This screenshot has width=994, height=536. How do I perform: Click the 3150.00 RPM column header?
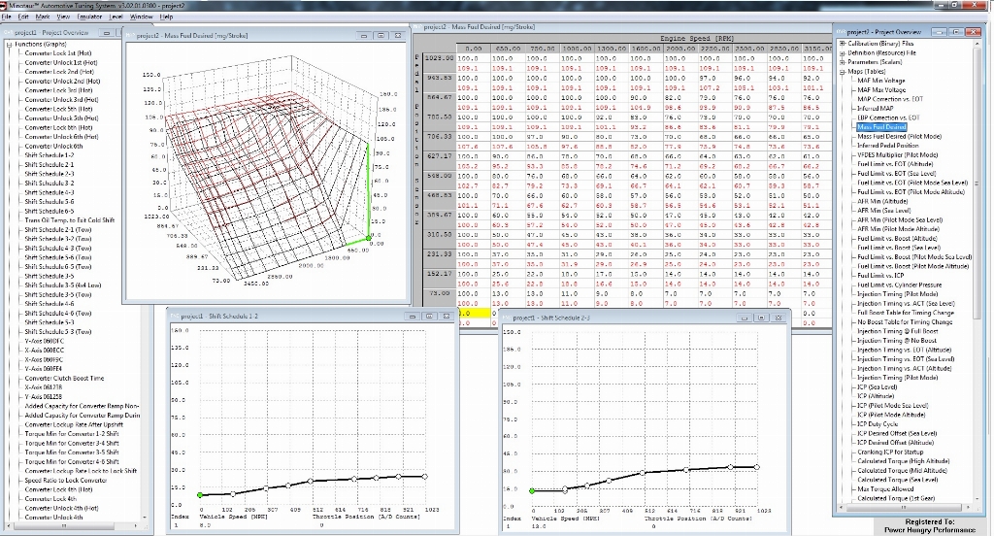819,49
